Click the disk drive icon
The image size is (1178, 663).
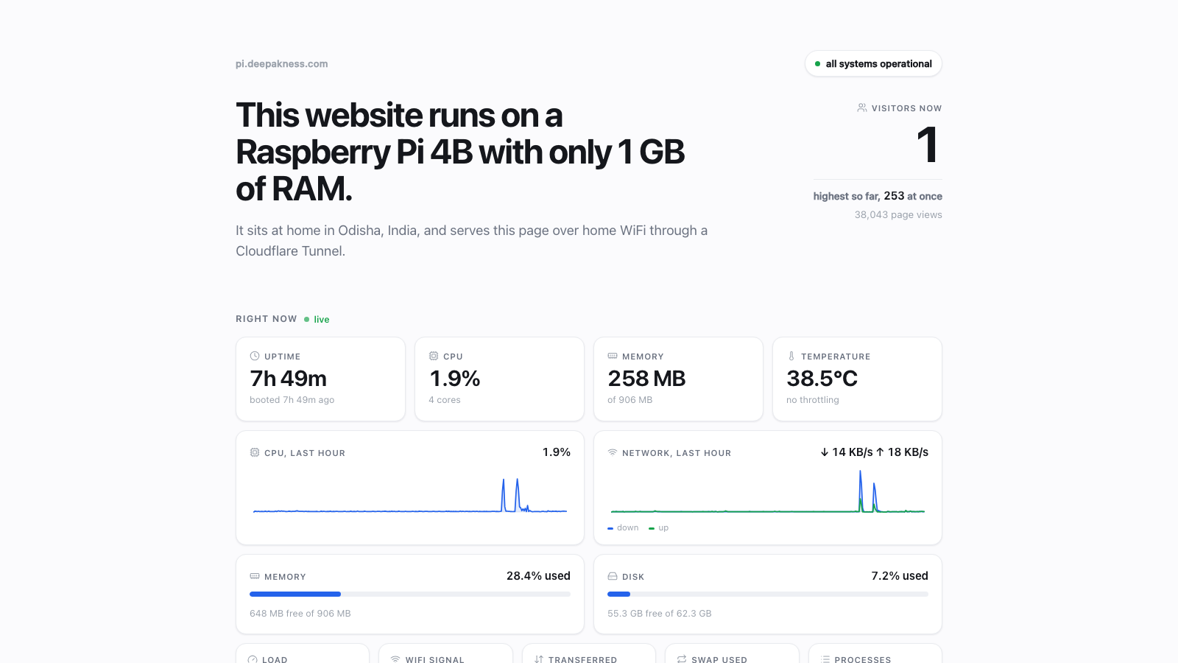tap(613, 576)
